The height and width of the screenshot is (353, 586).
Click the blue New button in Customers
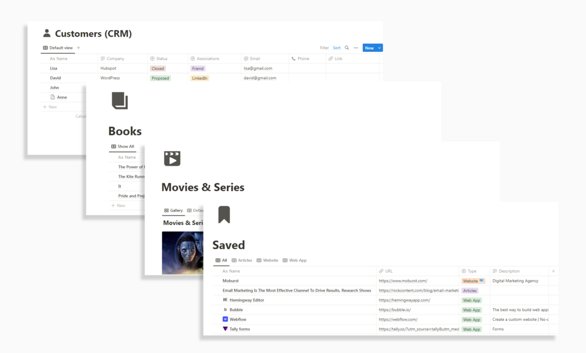pyautogui.click(x=369, y=48)
